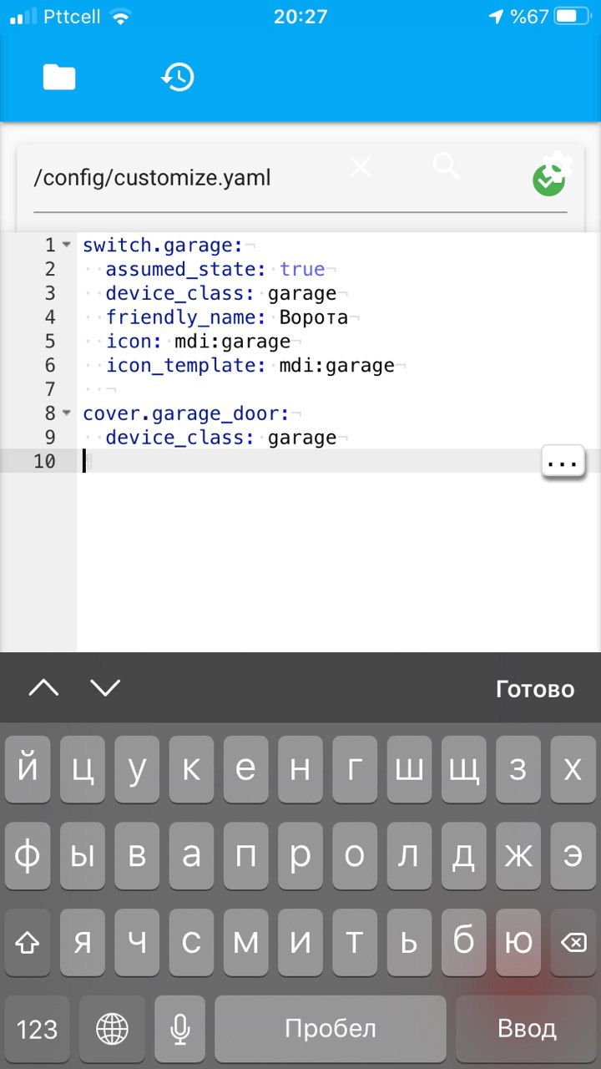Open search with the magnifier icon

[447, 166]
